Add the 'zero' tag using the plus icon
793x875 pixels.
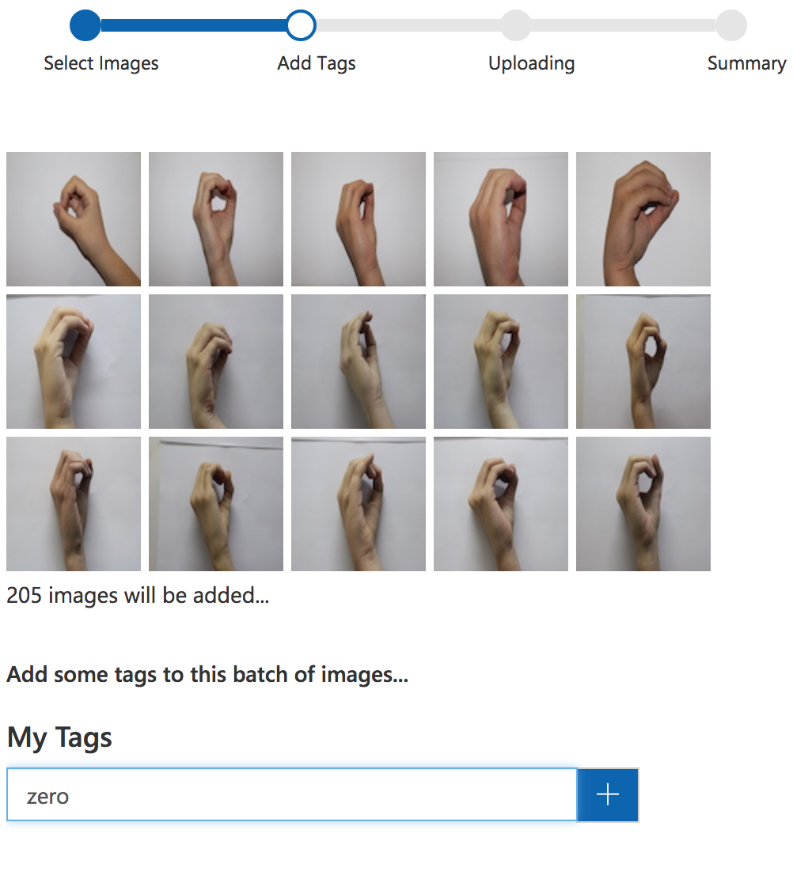click(607, 795)
